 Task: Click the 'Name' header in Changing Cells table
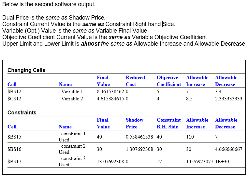point(65,84)
